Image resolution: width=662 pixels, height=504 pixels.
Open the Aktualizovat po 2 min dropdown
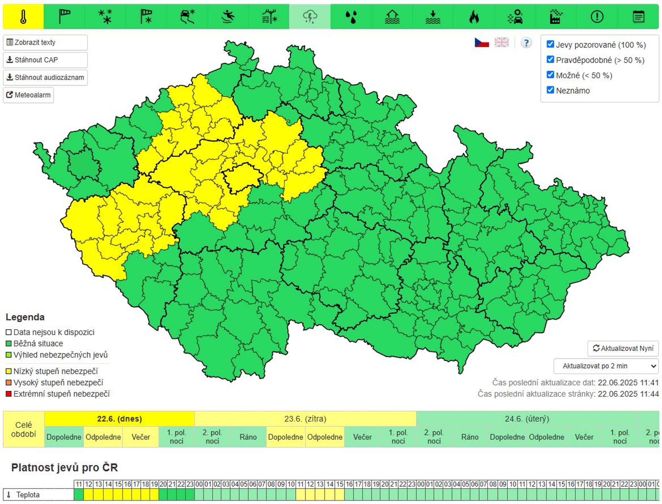coord(606,366)
